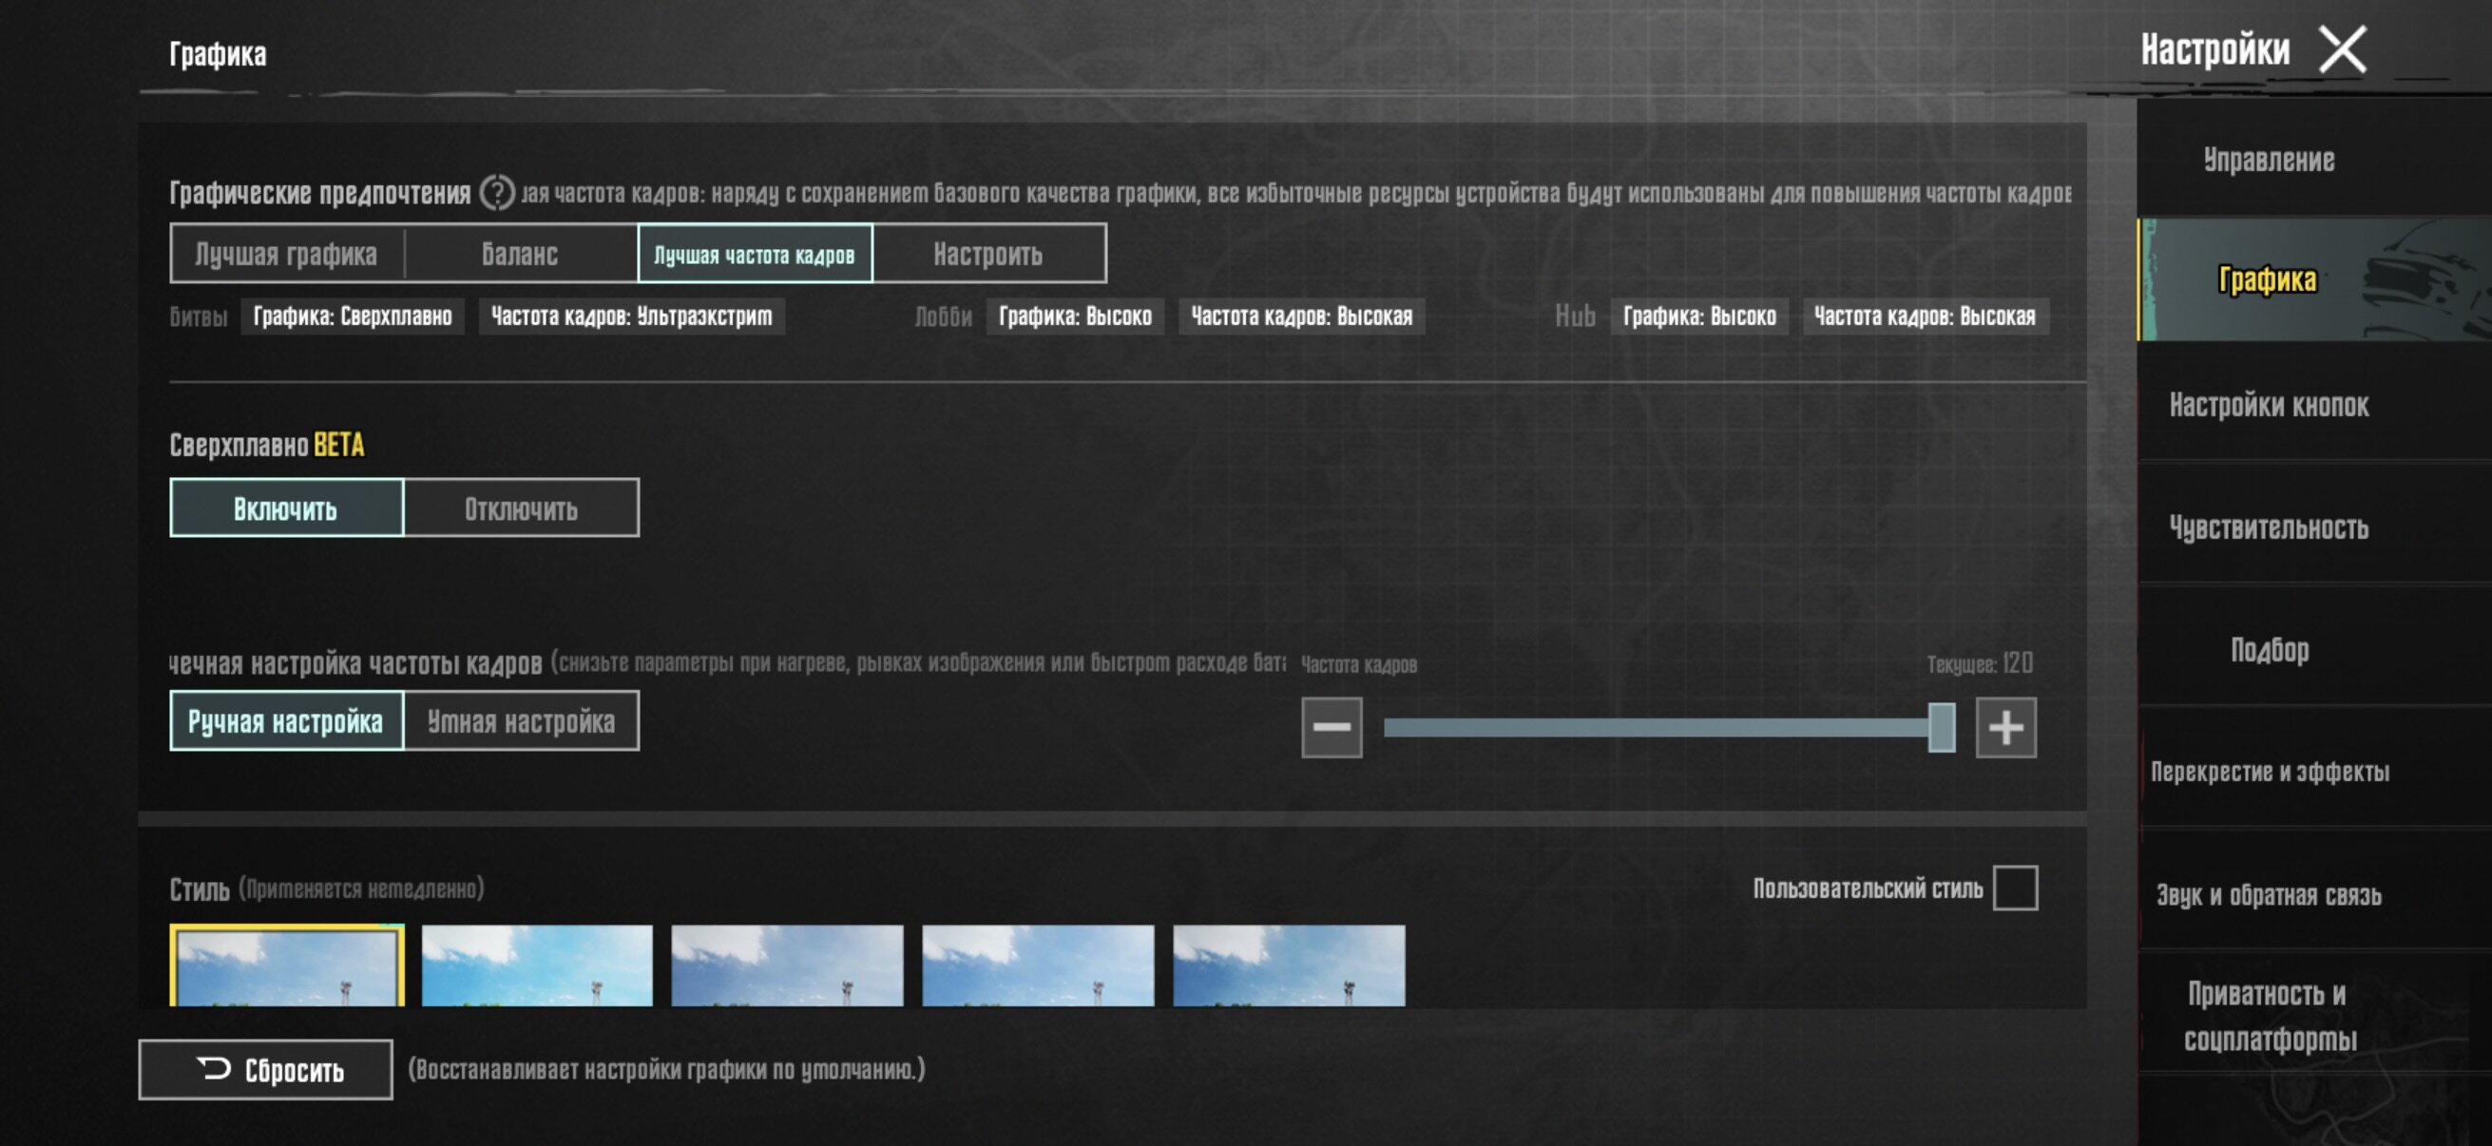
Task: Choose Ручная настройка mode
Action: click(286, 721)
